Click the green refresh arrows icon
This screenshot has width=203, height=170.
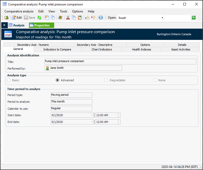point(39,18)
